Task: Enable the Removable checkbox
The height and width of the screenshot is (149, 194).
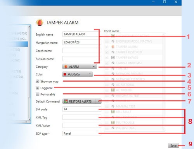Action: (37, 94)
